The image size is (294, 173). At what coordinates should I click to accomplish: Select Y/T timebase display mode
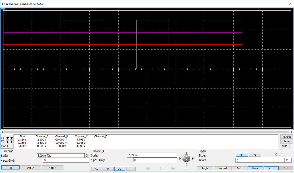(x=10, y=167)
